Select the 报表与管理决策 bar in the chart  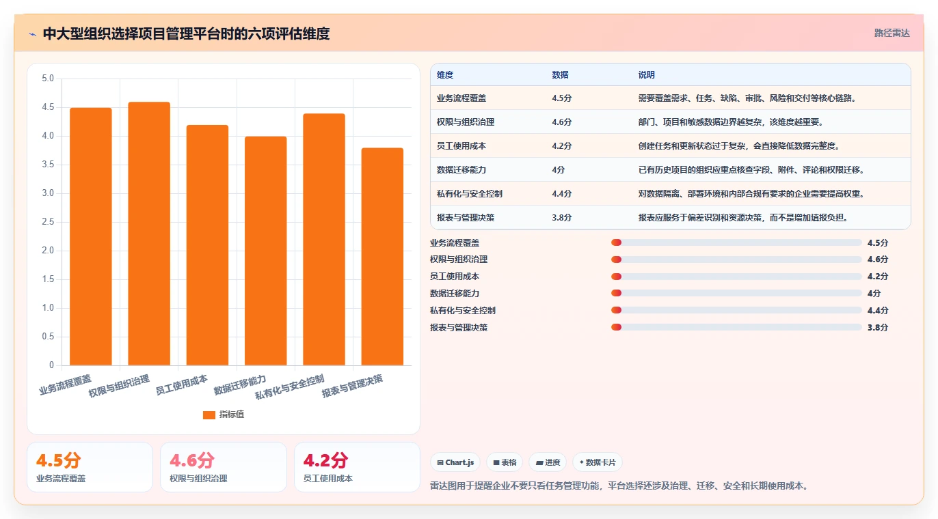coord(382,257)
